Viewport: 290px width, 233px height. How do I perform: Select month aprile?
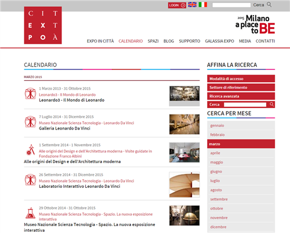241,153
